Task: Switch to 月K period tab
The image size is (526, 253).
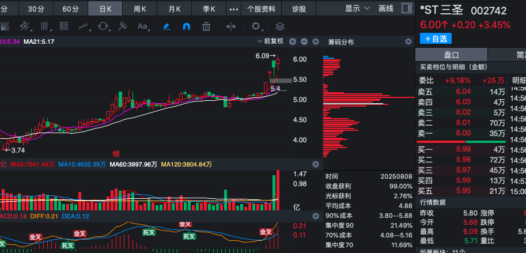Action: [175, 9]
